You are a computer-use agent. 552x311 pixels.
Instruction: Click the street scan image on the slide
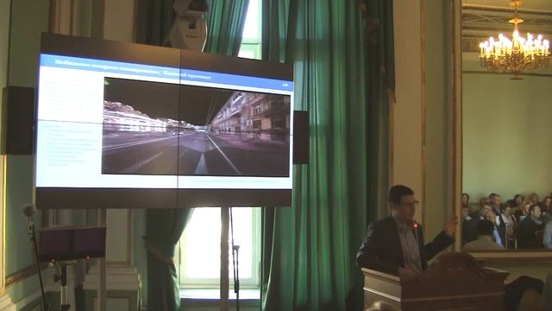pos(196,127)
